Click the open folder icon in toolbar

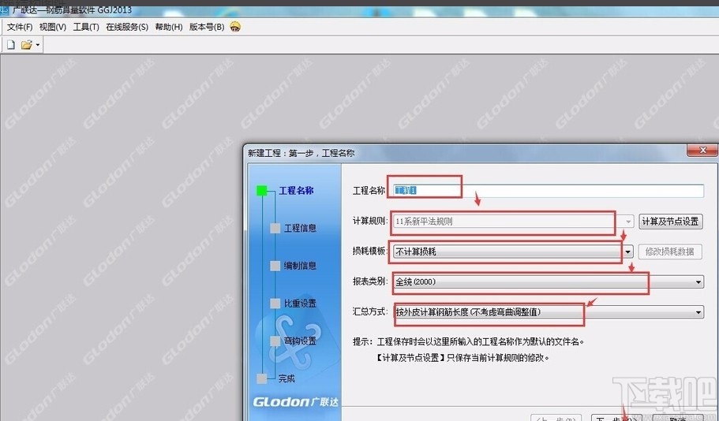click(27, 45)
